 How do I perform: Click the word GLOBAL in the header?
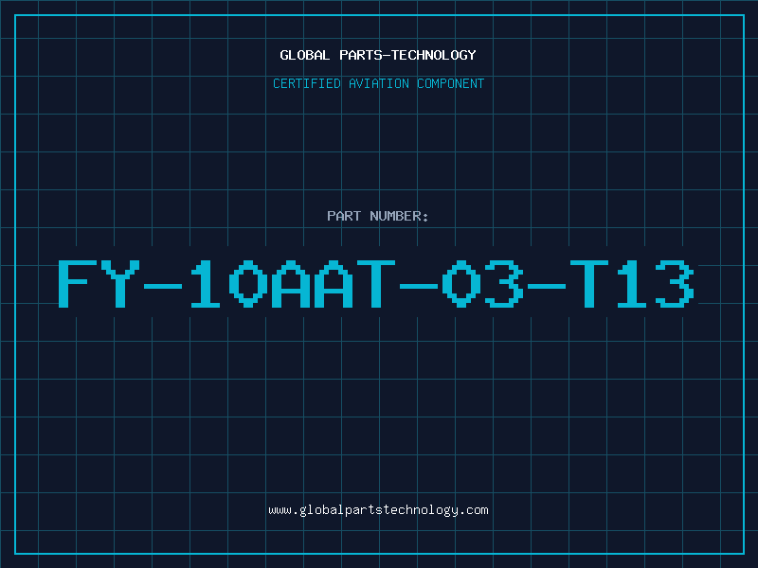[304, 55]
